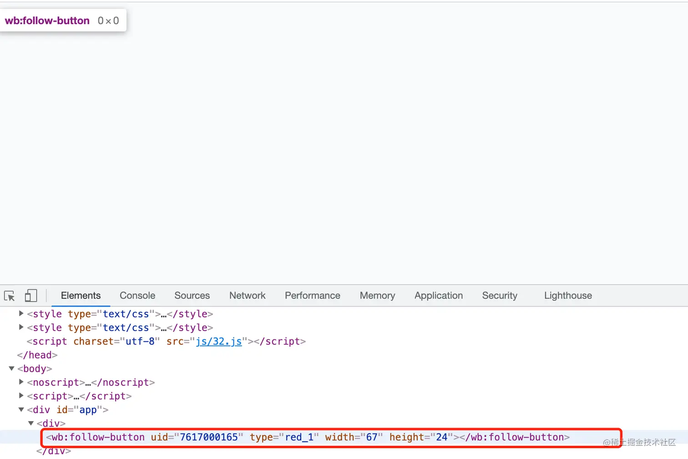Open the Lighthouse tab
The height and width of the screenshot is (459, 688).
pyautogui.click(x=568, y=296)
